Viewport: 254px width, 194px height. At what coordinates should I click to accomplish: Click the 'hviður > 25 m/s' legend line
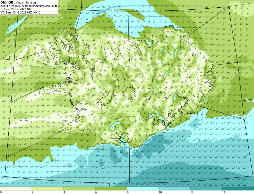(29, 6)
